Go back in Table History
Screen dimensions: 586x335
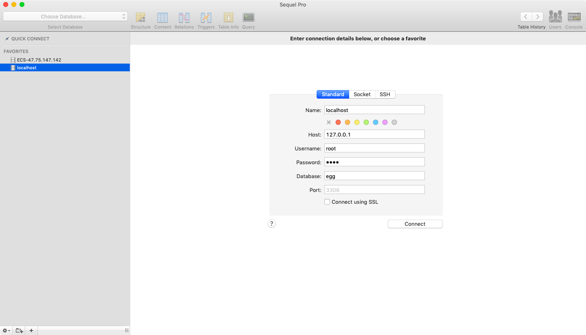[x=526, y=17]
